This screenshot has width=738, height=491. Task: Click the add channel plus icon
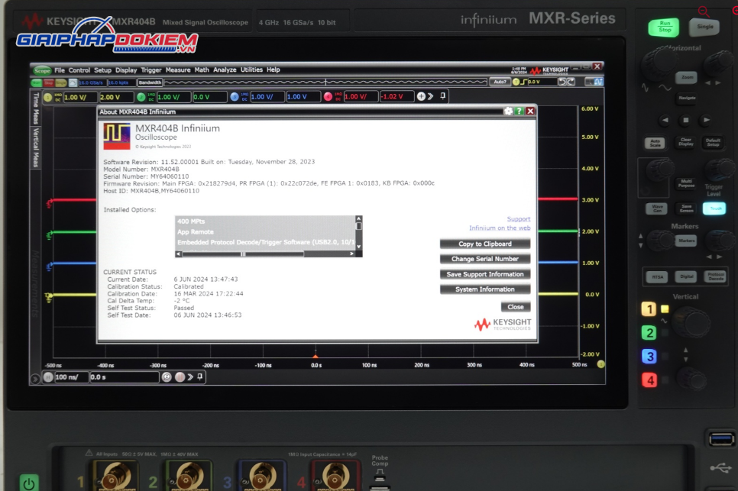point(421,96)
